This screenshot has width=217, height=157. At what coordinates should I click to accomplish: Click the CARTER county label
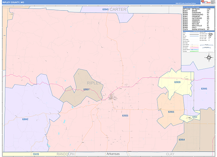(x=118, y=9)
